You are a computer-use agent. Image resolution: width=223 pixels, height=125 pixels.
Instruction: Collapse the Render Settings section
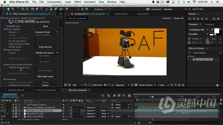tap(4, 29)
